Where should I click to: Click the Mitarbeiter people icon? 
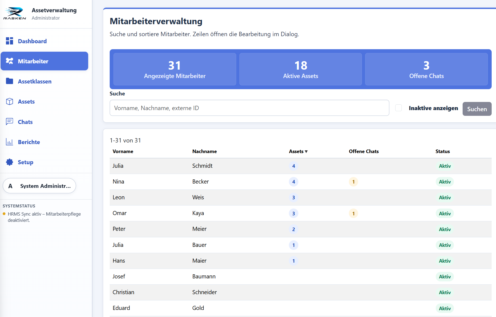coord(10,61)
